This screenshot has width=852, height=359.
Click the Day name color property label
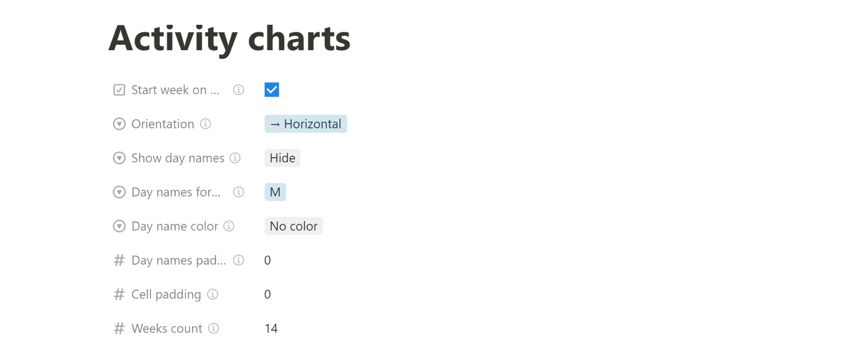point(173,226)
